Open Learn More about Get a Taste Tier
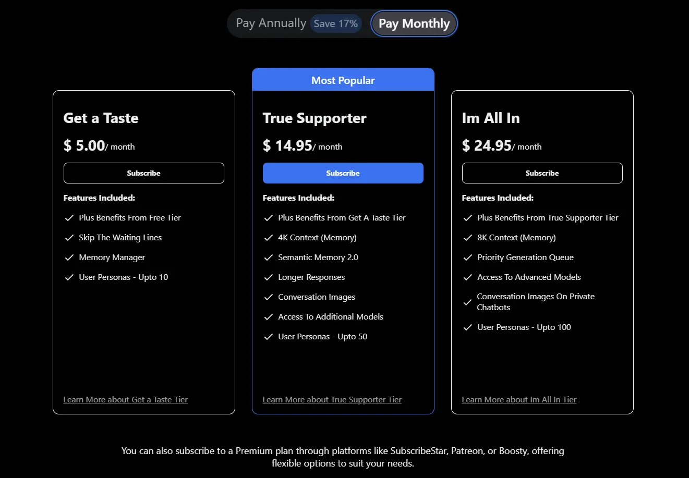This screenshot has height=478, width=689. tap(125, 399)
